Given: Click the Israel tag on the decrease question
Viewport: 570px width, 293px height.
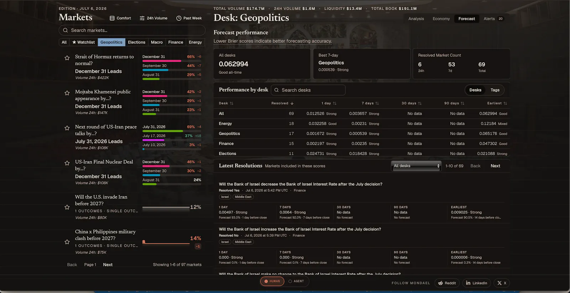Looking at the screenshot, I should click(225, 197).
